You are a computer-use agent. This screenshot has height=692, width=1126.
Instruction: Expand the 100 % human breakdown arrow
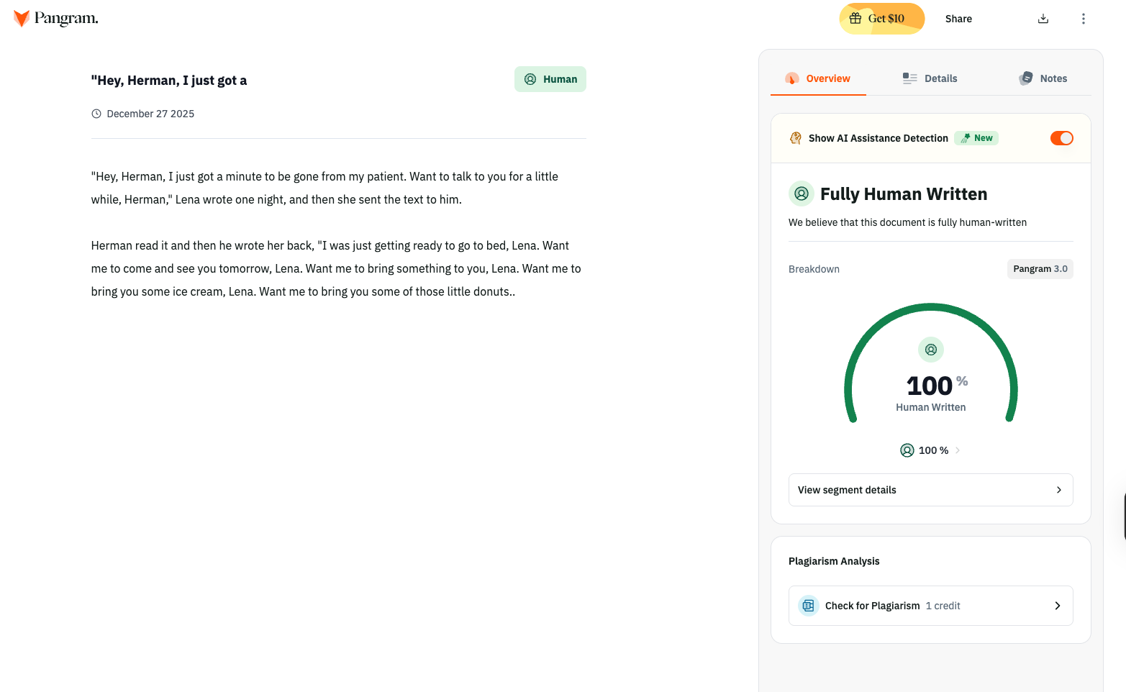[958, 450]
